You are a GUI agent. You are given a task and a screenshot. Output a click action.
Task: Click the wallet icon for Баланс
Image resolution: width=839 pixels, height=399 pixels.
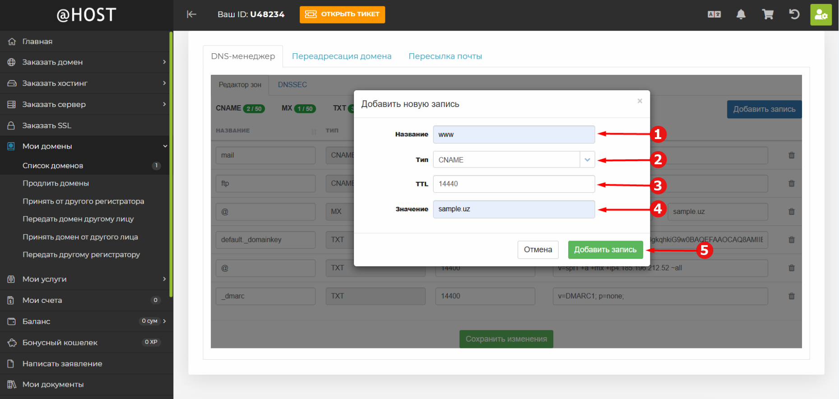coord(12,321)
